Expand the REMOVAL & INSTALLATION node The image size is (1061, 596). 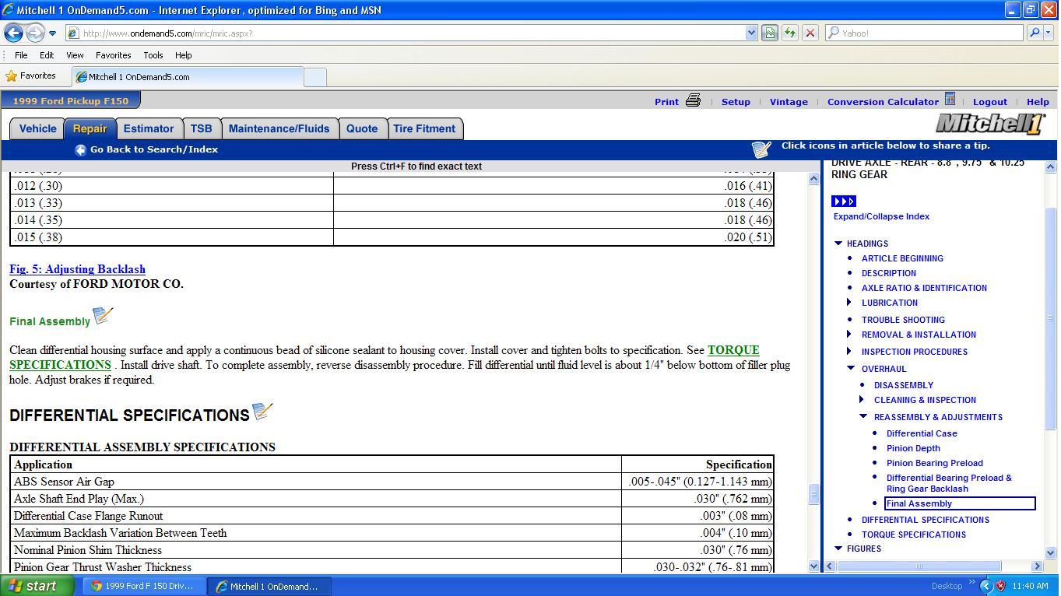(x=849, y=335)
